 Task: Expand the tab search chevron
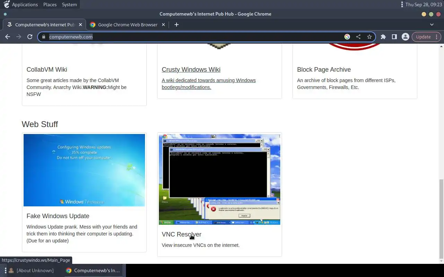tap(432, 25)
